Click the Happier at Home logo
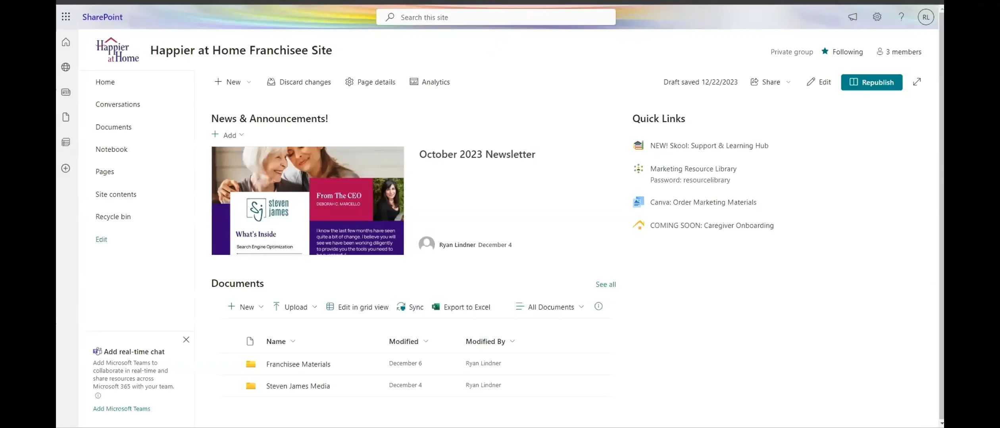Viewport: 1000px width, 428px height. point(117,50)
